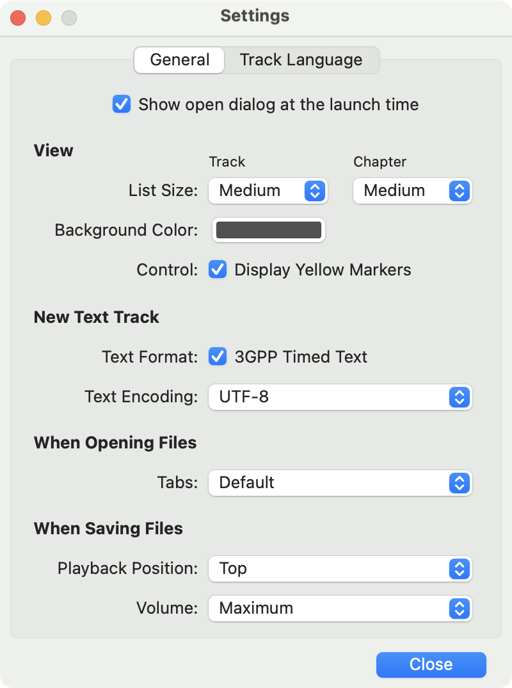This screenshot has height=688, width=512.
Task: Click the Volume chevron arrows icon
Action: tap(460, 609)
